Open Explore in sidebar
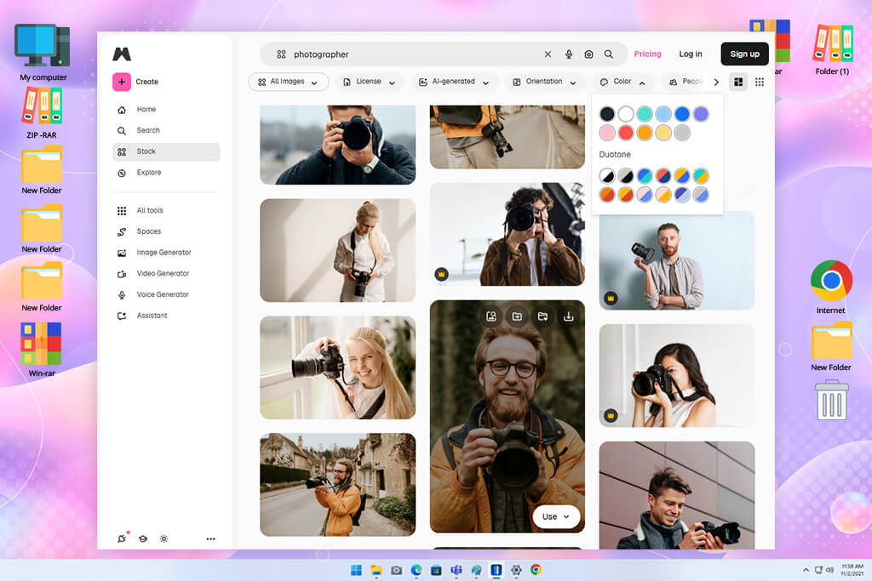This screenshot has height=581, width=872. tap(166, 173)
